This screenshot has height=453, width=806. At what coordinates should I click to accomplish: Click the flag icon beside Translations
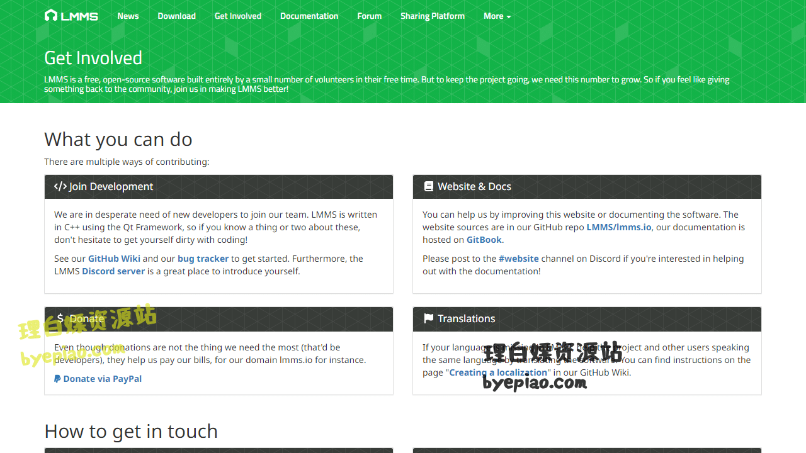429,318
